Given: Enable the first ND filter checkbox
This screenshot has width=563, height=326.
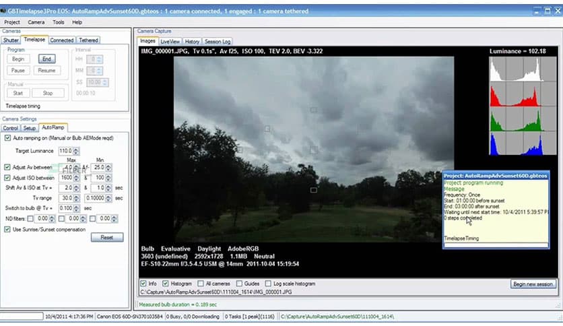Looking at the screenshot, I should click(30, 218).
